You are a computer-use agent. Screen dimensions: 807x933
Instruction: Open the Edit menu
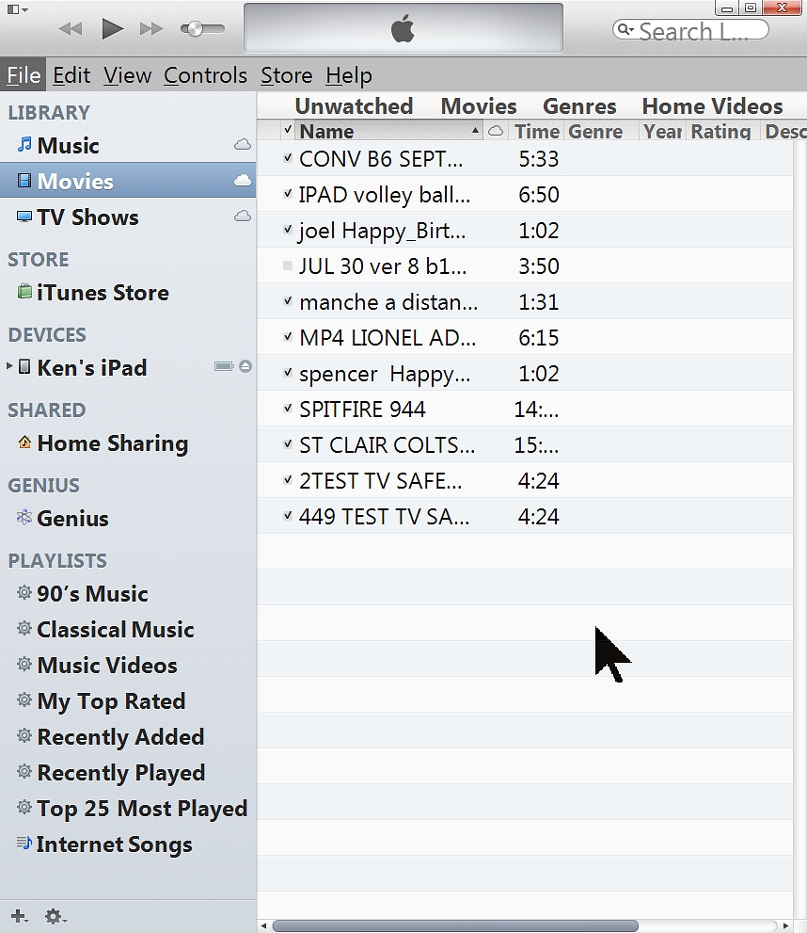click(71, 75)
